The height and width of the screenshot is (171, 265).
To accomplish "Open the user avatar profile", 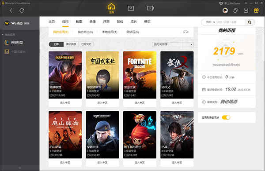I will tap(225, 11).
